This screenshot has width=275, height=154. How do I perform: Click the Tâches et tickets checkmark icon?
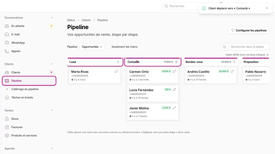7,98
